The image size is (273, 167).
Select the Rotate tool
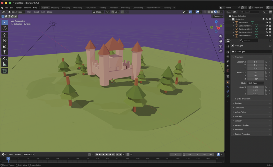coord(5,40)
